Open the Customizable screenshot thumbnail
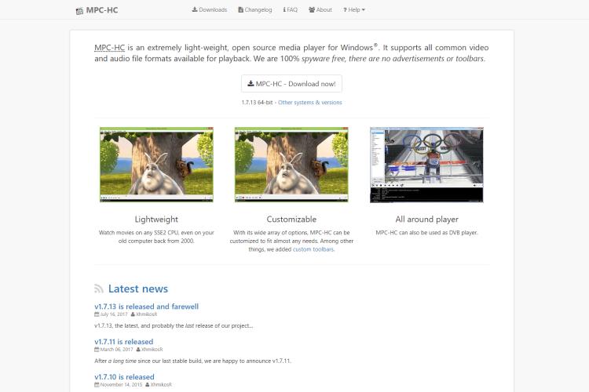Image resolution: width=589 pixels, height=392 pixels. [x=291, y=165]
